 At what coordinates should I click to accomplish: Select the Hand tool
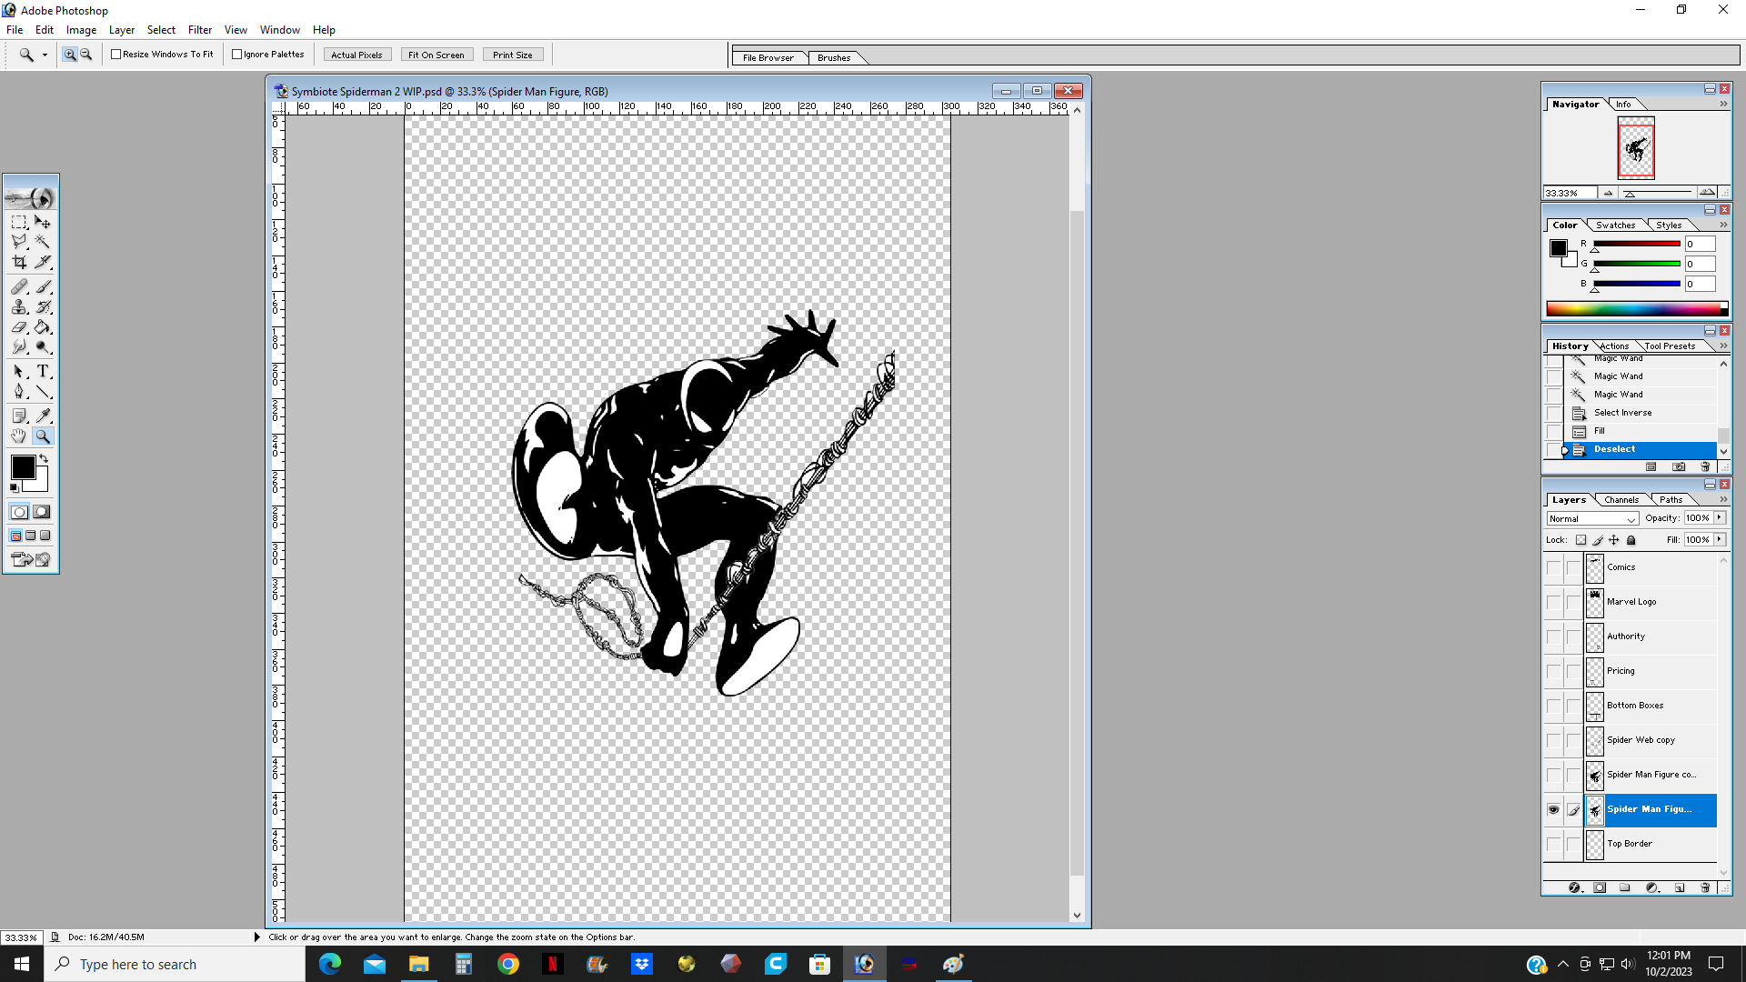pos(19,436)
